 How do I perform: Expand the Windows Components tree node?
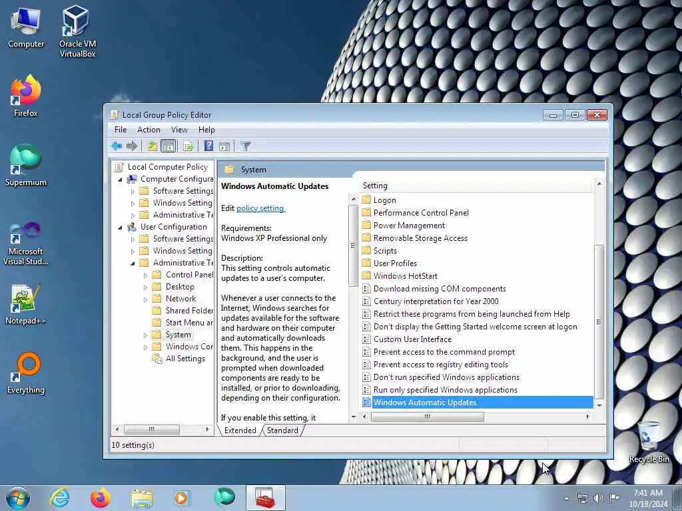(x=146, y=347)
